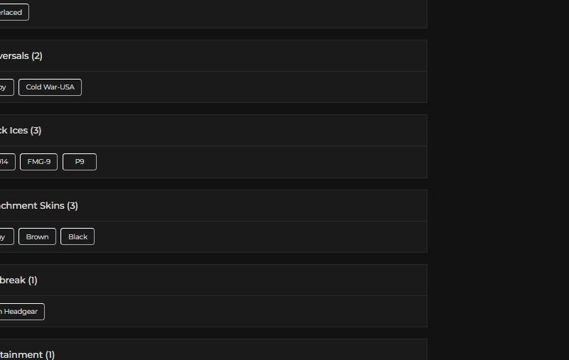This screenshot has width=569, height=360.
Task: Open the Brown skin entry
Action: pyautogui.click(x=37, y=236)
